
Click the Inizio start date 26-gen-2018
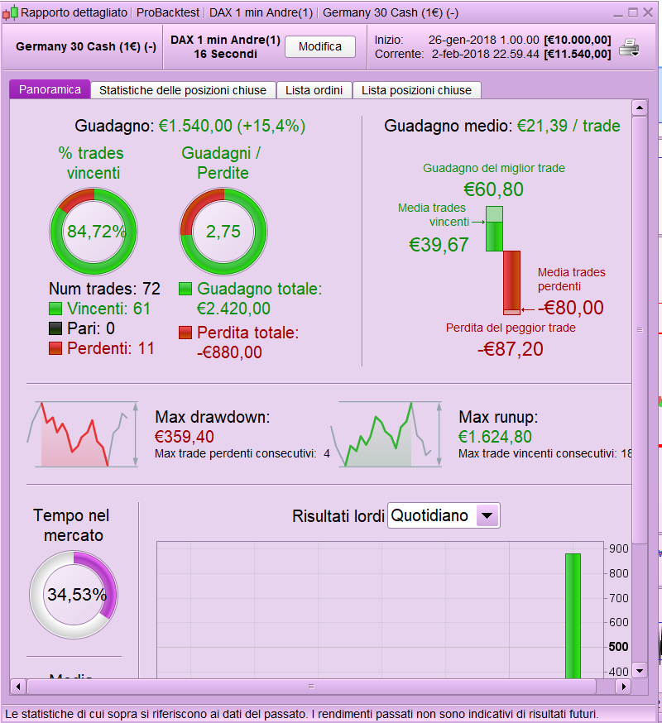[x=483, y=40]
